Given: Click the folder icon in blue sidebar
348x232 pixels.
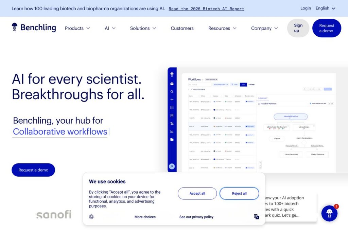Looking at the screenshot, I should pos(172,139).
